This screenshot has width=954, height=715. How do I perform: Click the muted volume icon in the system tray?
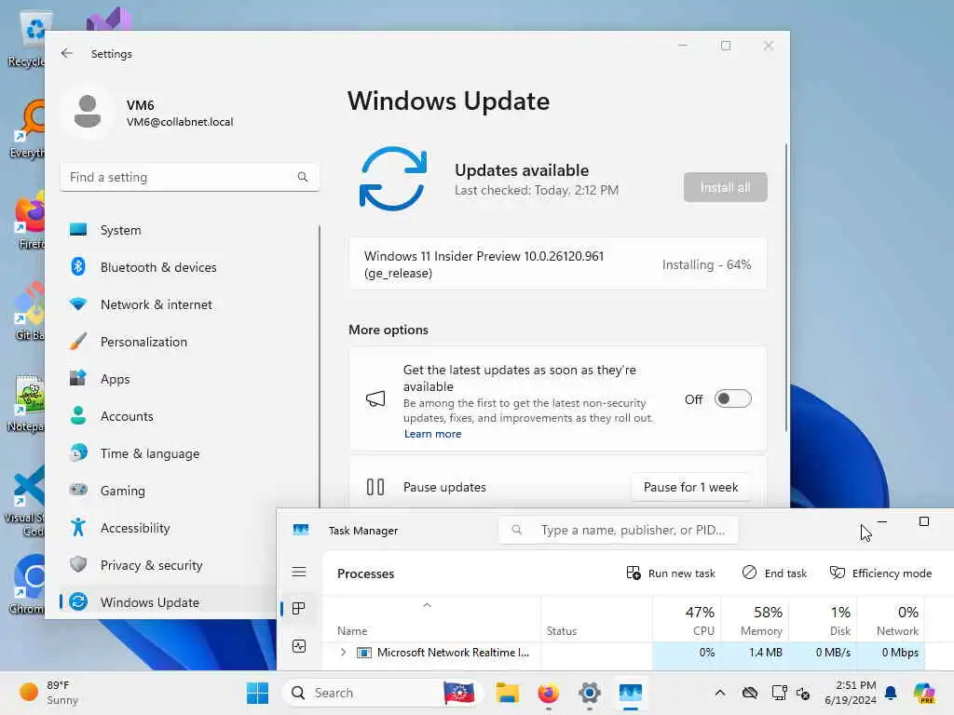803,693
